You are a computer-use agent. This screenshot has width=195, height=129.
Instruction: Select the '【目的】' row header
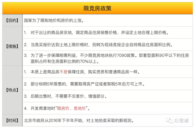[12, 20]
